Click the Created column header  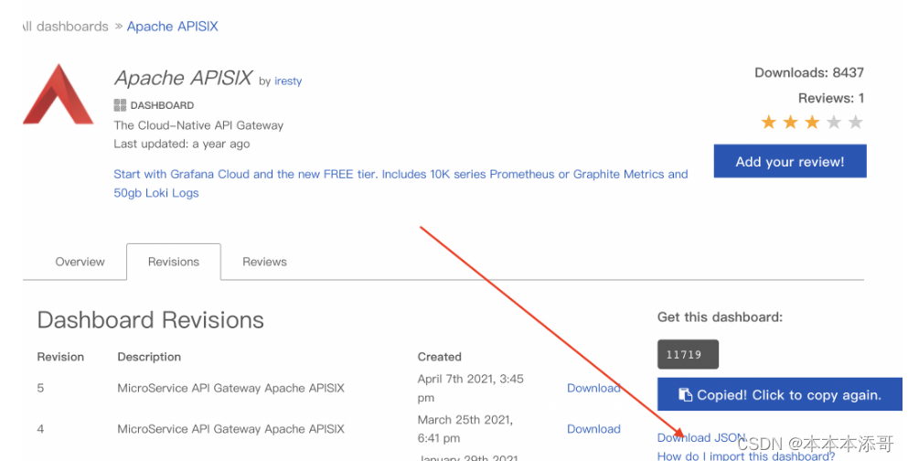(x=440, y=357)
